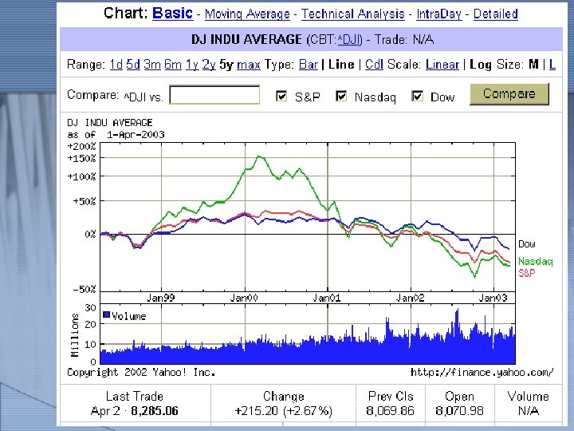Viewport: 574px width, 431px height.
Task: Click the Last Trade value 8,285.06
Action: click(155, 411)
